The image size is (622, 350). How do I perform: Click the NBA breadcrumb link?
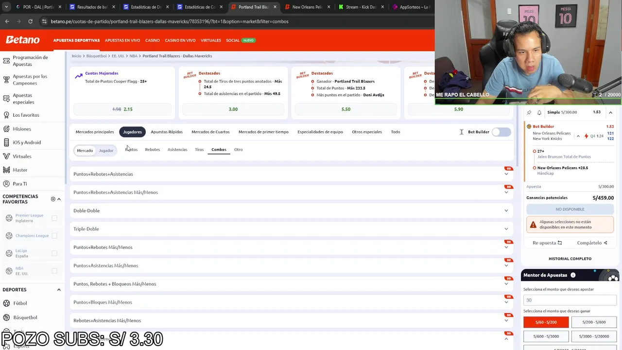point(134,56)
